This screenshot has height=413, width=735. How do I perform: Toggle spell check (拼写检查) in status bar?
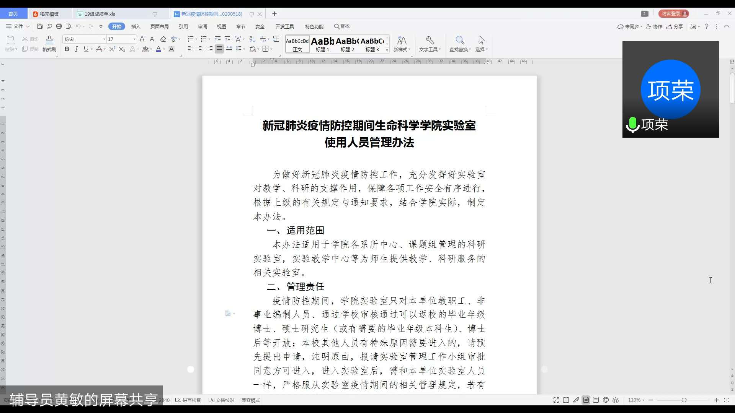(x=188, y=400)
